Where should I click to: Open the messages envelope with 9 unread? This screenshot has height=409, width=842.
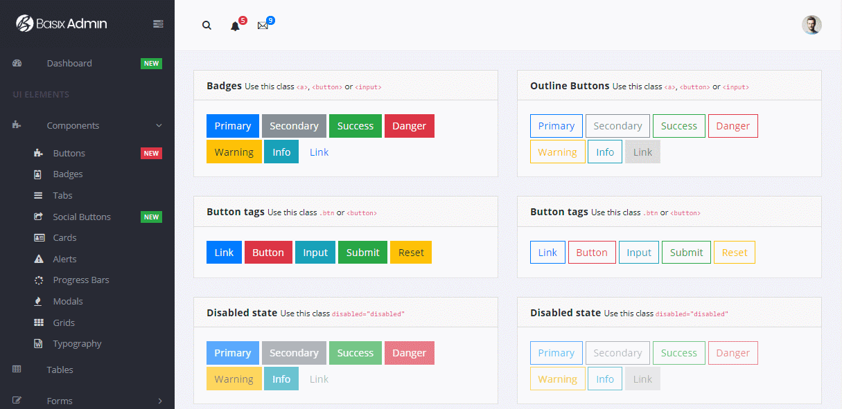pyautogui.click(x=262, y=25)
